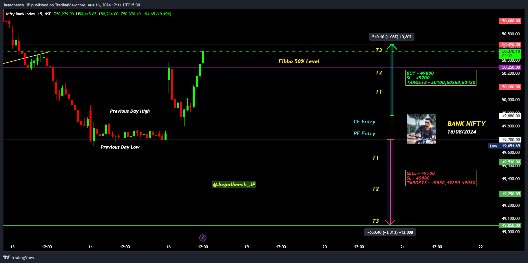Click the +94.65 (+0.19%) change value
Image resolution: width=528 pixels, height=263 pixels.
[x=157, y=14]
